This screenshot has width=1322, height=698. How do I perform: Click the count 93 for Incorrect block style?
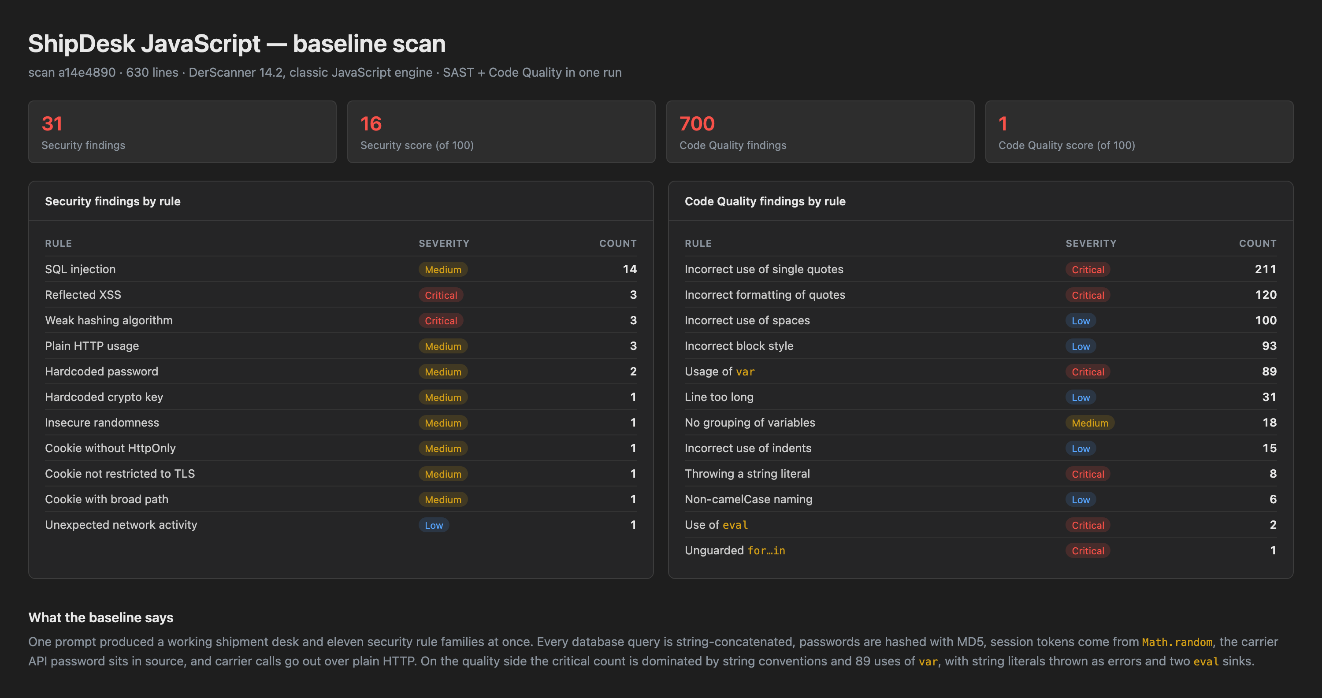click(x=1269, y=345)
